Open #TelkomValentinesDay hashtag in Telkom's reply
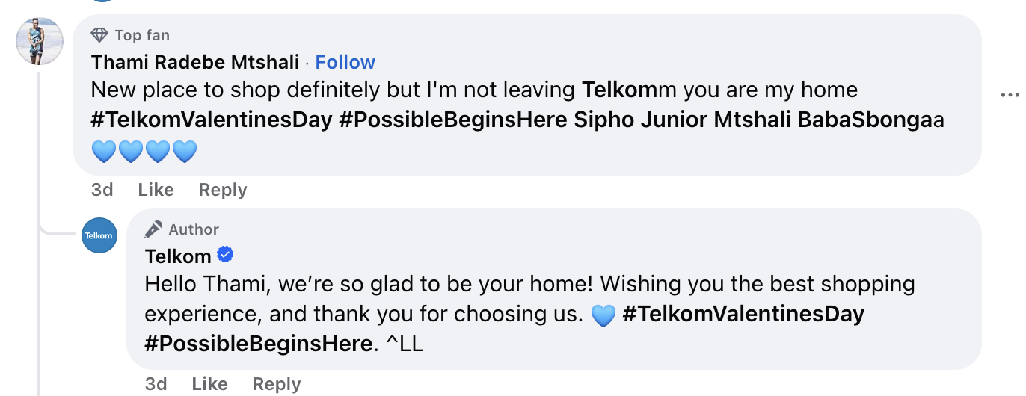The image size is (1026, 396). 743,314
